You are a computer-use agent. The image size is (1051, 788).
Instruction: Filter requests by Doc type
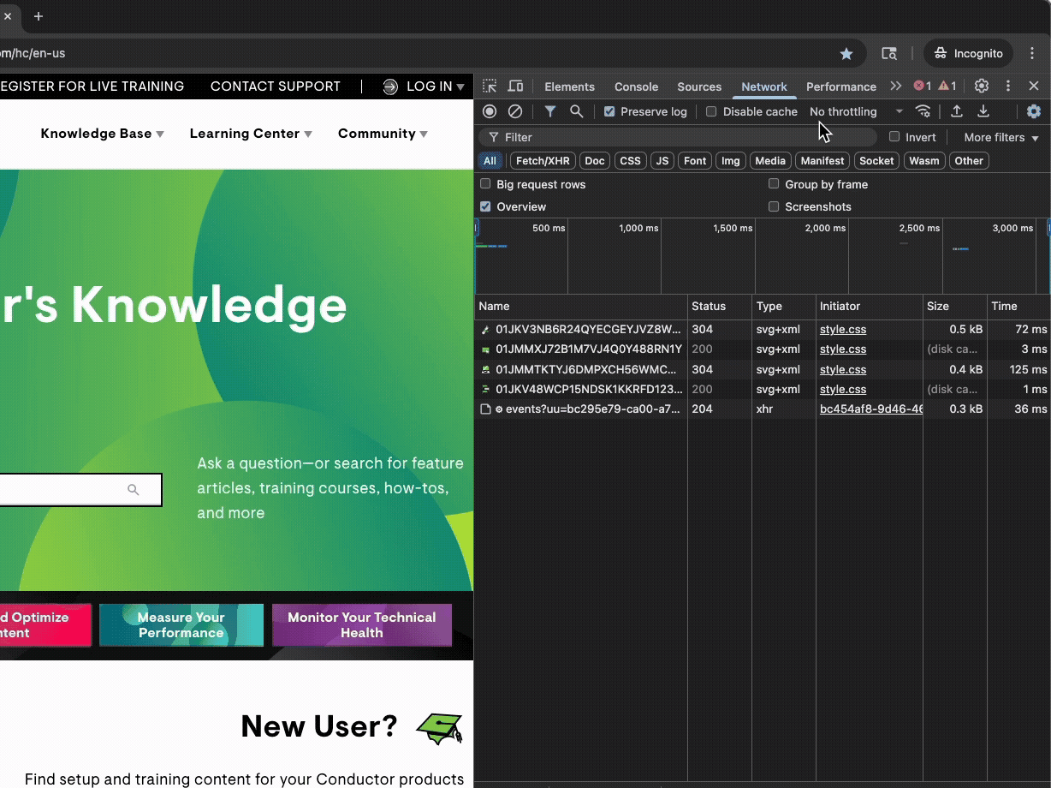coord(594,161)
